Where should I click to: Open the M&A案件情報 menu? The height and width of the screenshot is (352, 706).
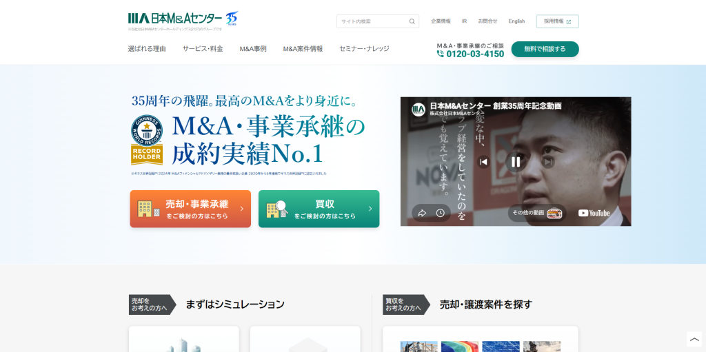tap(303, 49)
